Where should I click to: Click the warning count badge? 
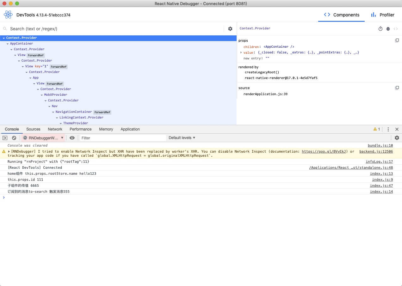click(x=377, y=129)
